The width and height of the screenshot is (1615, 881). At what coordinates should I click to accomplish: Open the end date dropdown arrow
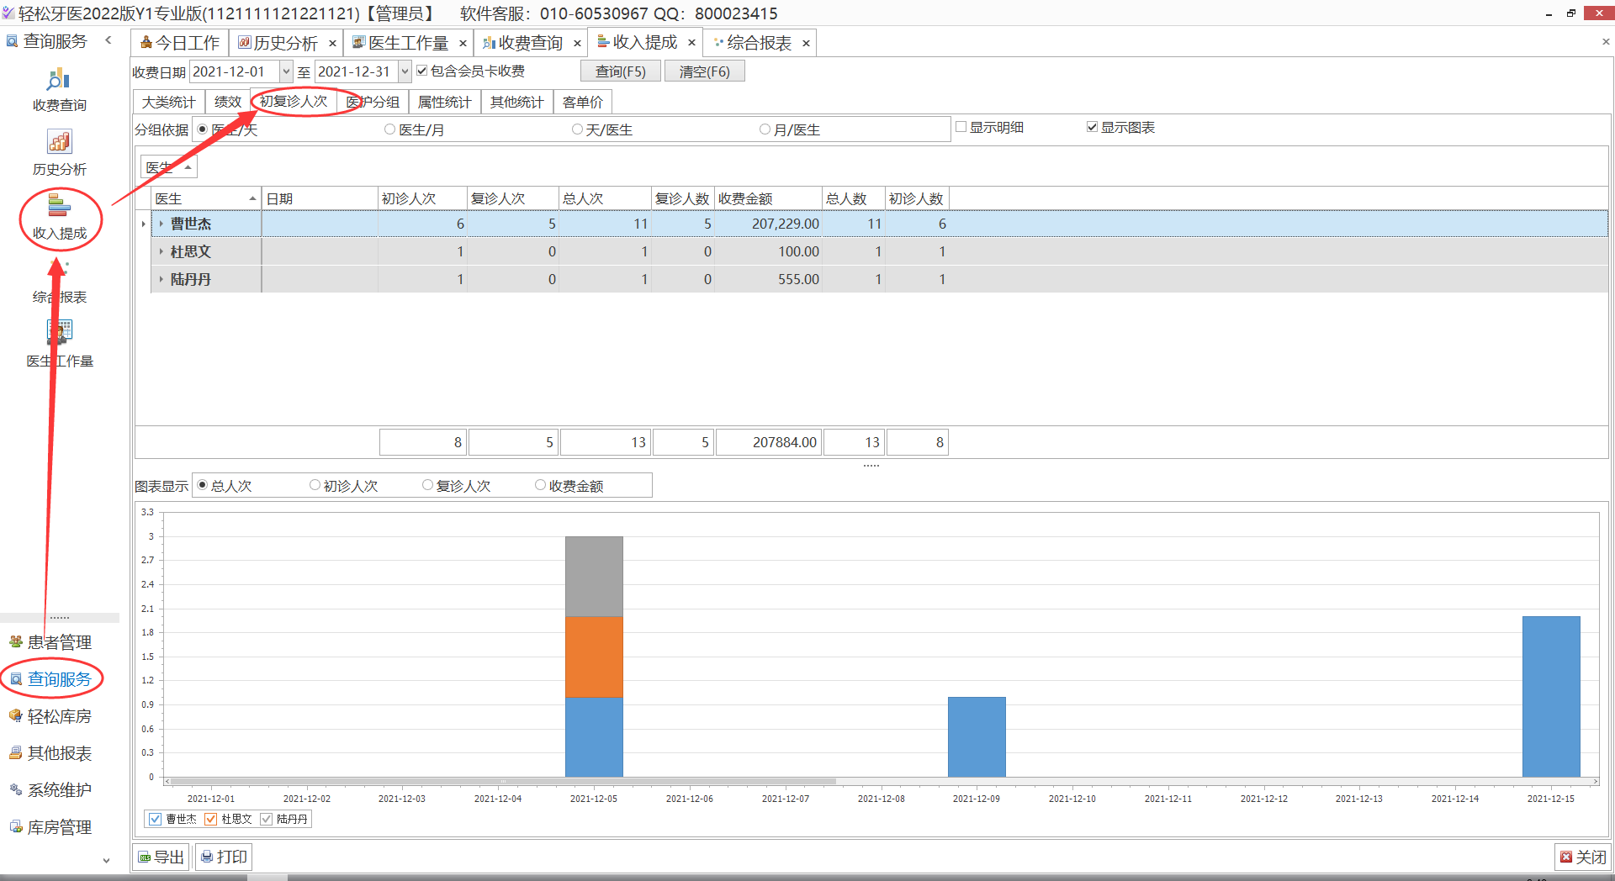[405, 71]
